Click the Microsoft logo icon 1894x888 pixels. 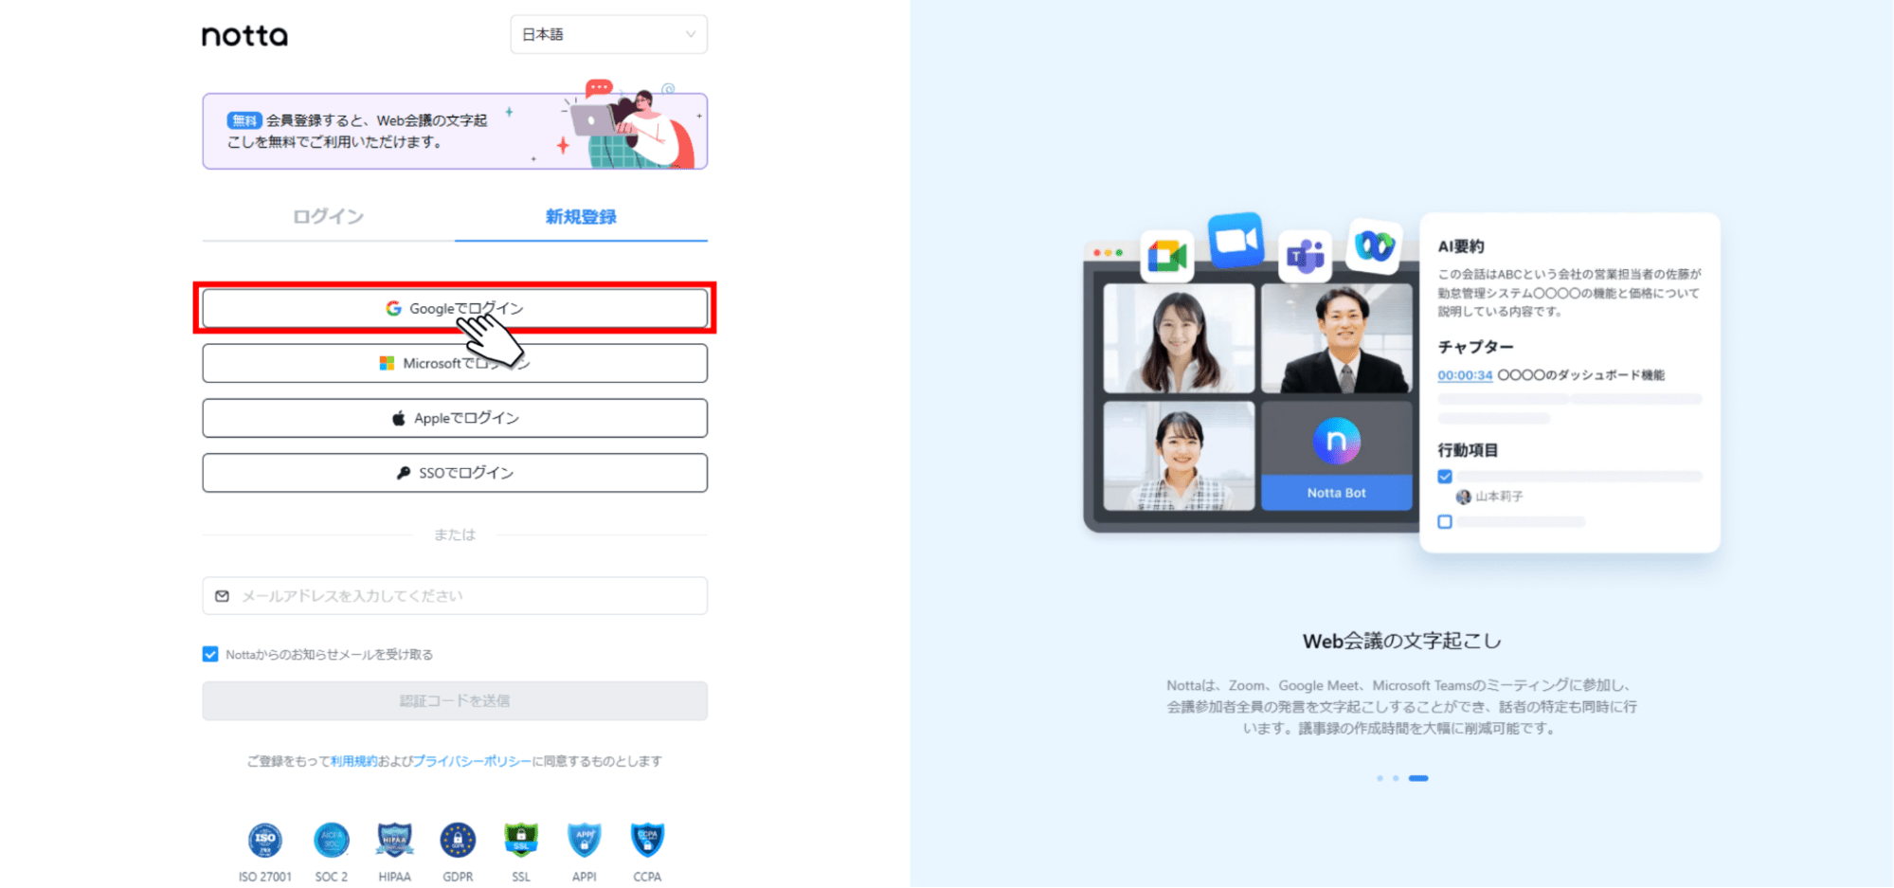click(x=387, y=363)
